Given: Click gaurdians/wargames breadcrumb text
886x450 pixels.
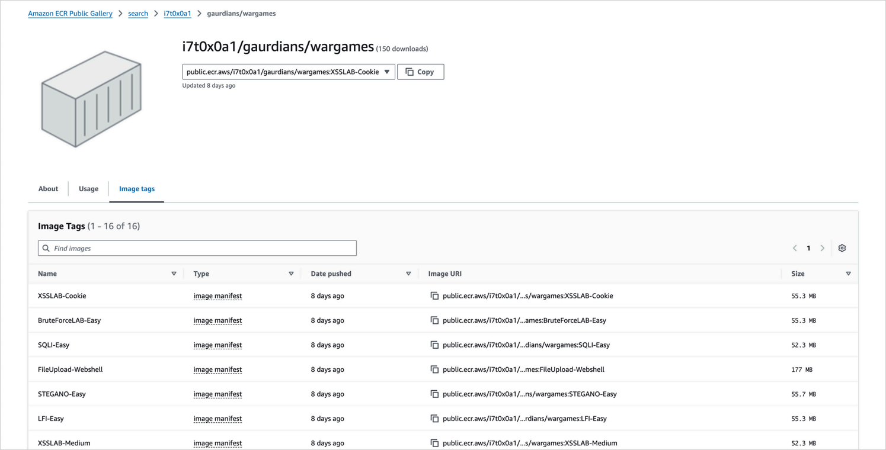Looking at the screenshot, I should (x=241, y=14).
